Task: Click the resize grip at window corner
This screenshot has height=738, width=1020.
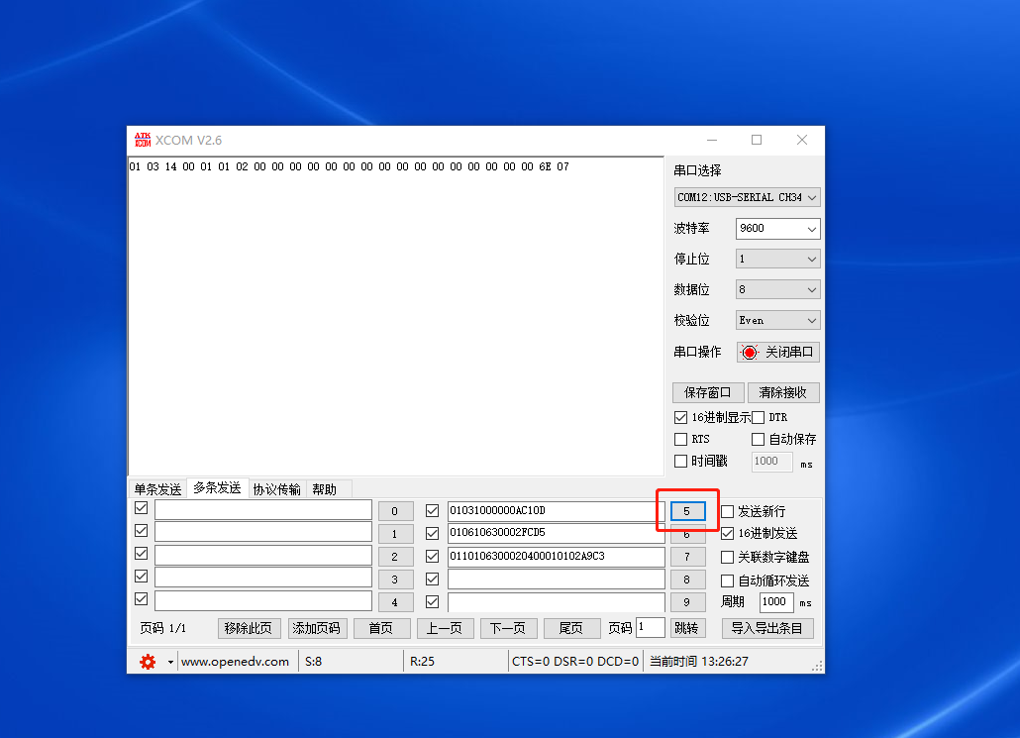Action: click(x=818, y=667)
